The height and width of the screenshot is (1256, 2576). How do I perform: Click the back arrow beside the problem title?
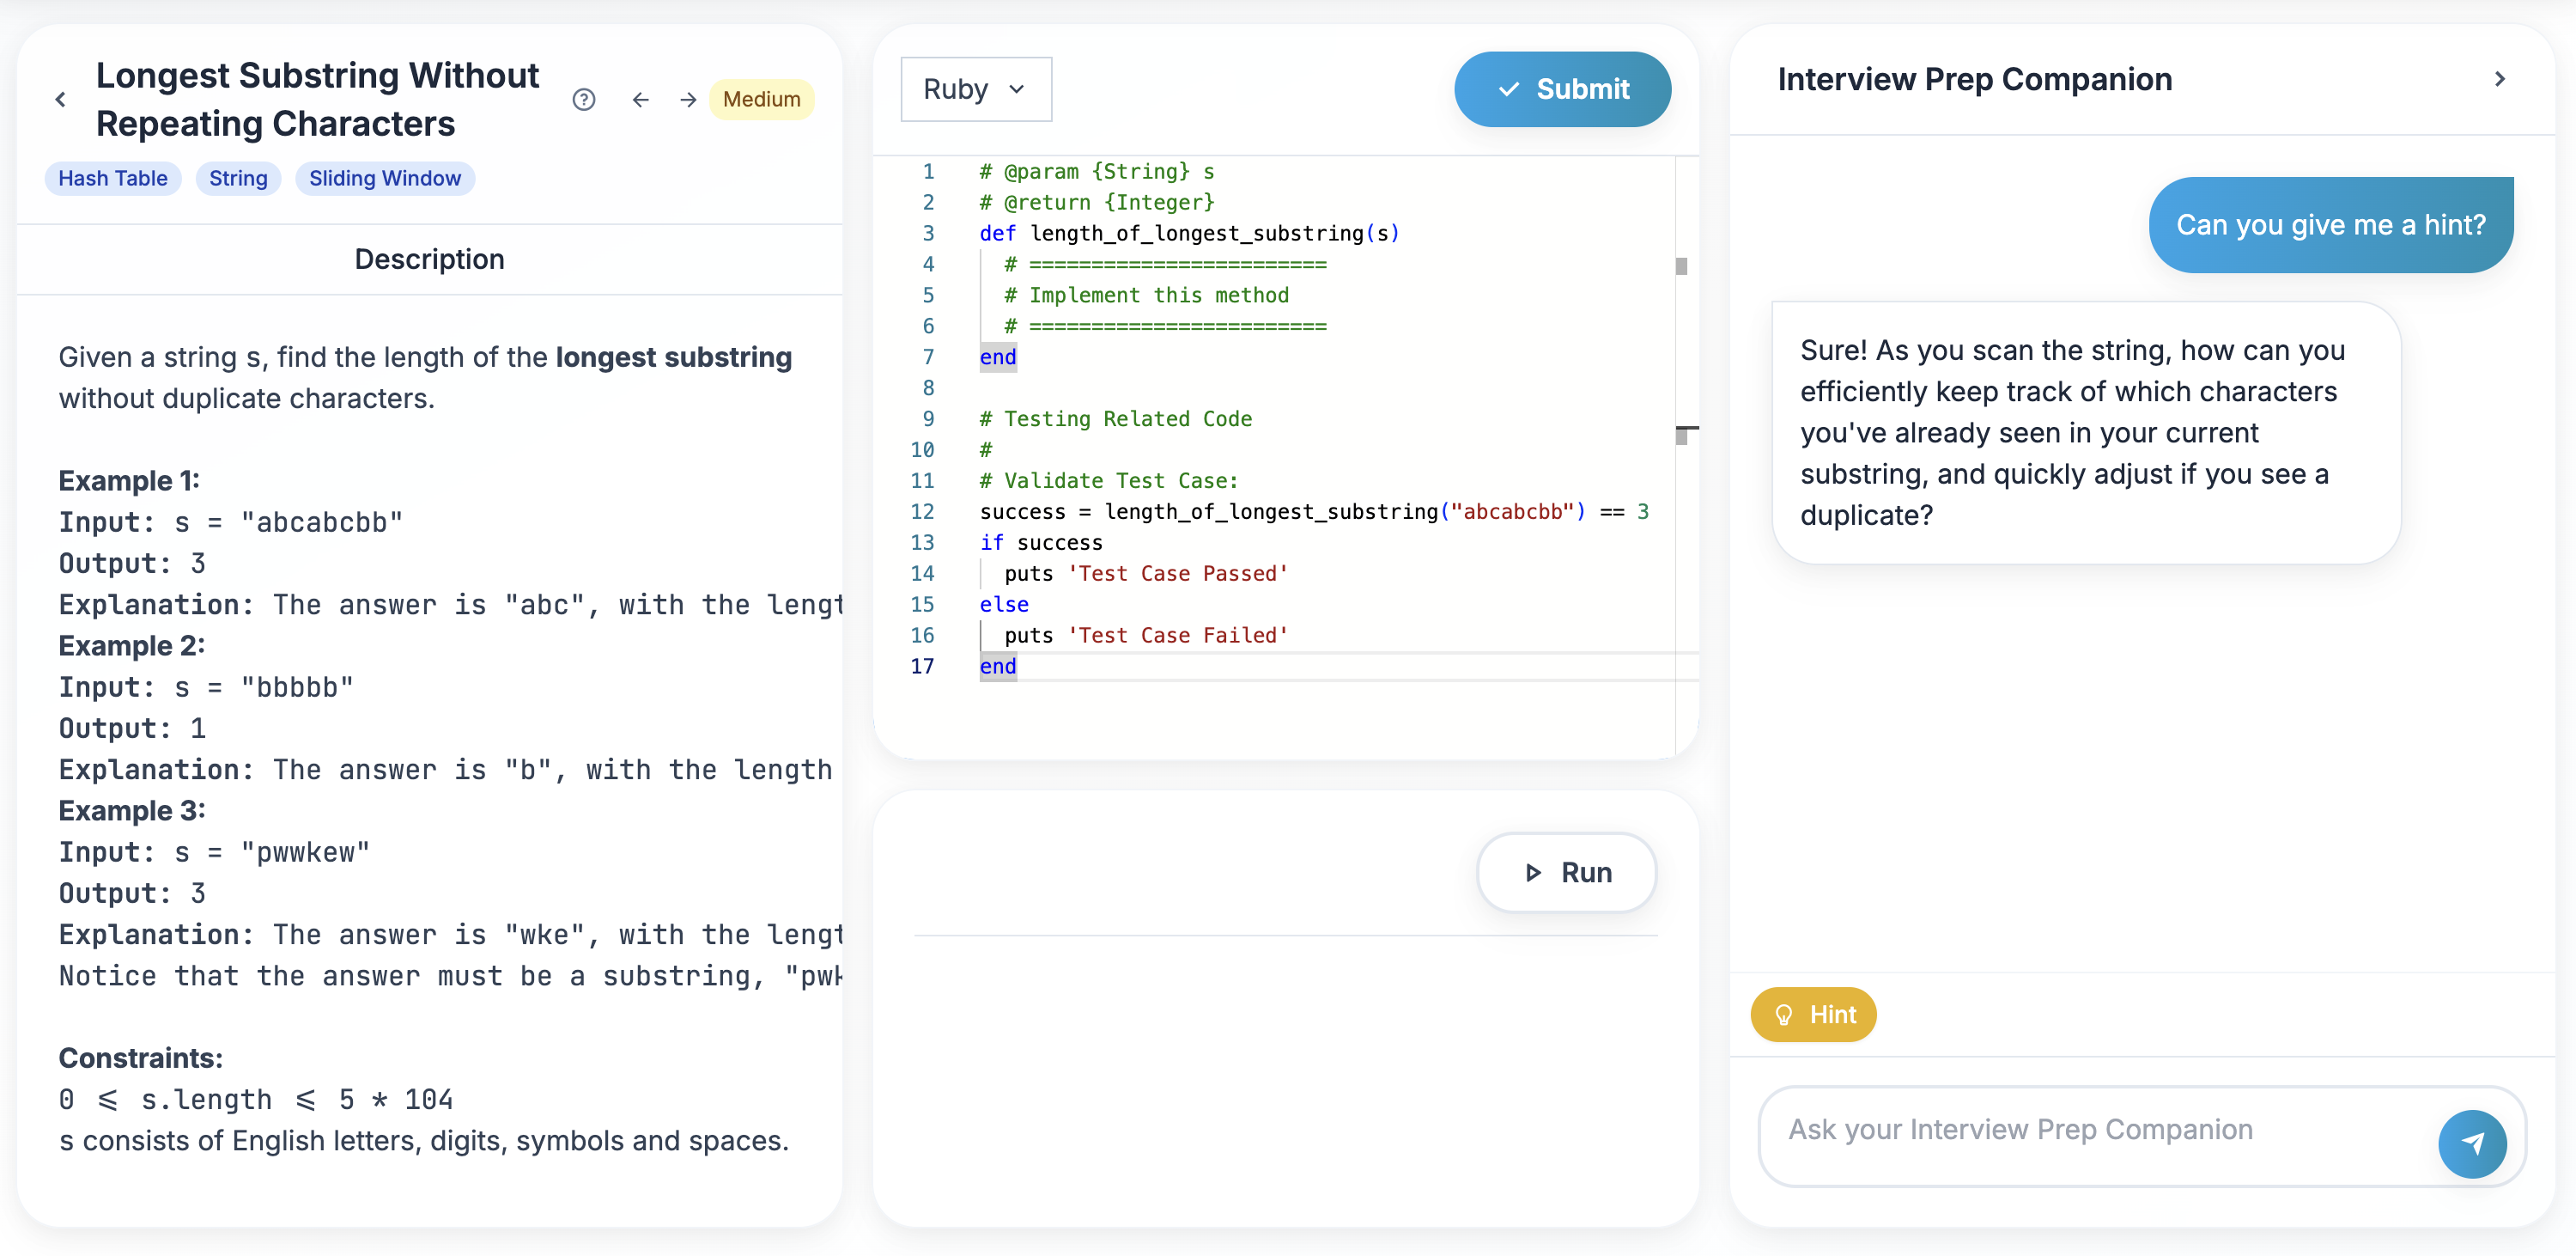point(60,99)
